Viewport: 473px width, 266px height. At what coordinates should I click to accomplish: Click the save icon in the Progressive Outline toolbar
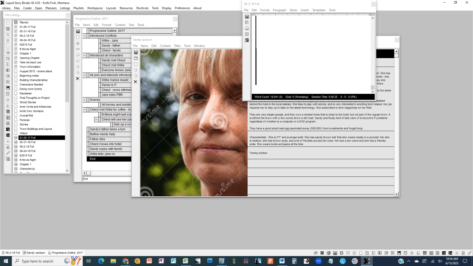coord(78,31)
